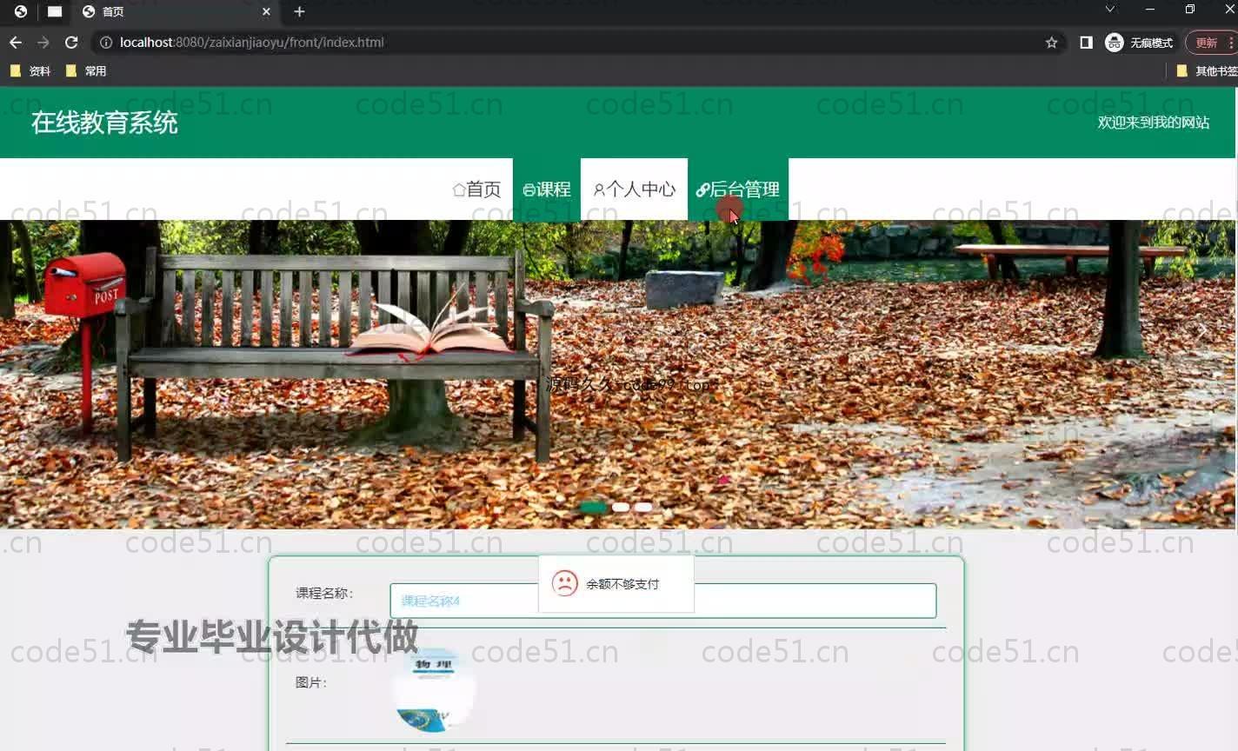Open the browser side panel icon
Screen dimensions: 1238x751
pyautogui.click(x=1086, y=43)
